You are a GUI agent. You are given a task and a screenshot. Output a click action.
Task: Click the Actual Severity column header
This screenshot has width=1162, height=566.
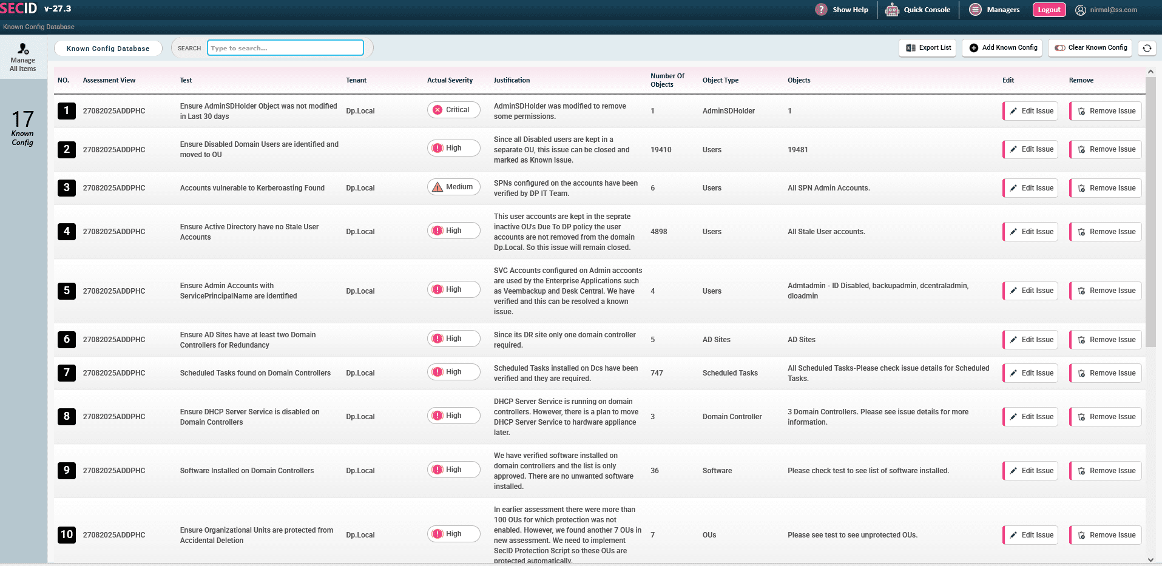pyautogui.click(x=450, y=80)
